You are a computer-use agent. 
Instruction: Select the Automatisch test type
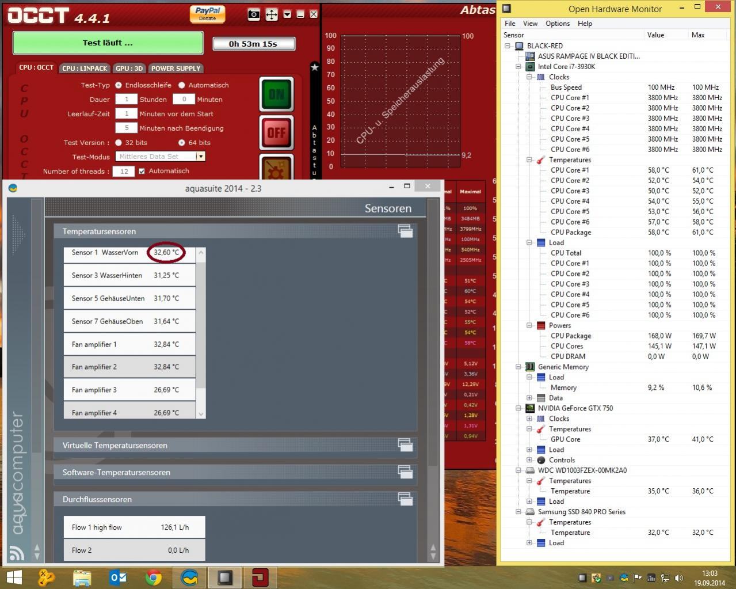click(x=182, y=85)
